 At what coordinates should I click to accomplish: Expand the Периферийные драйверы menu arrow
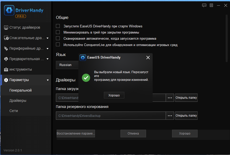47,49
